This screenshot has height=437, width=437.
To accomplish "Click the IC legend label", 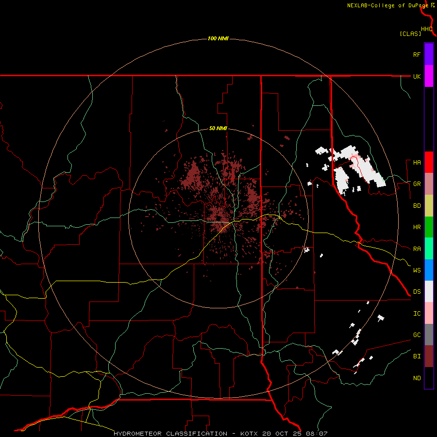I will coord(417,314).
